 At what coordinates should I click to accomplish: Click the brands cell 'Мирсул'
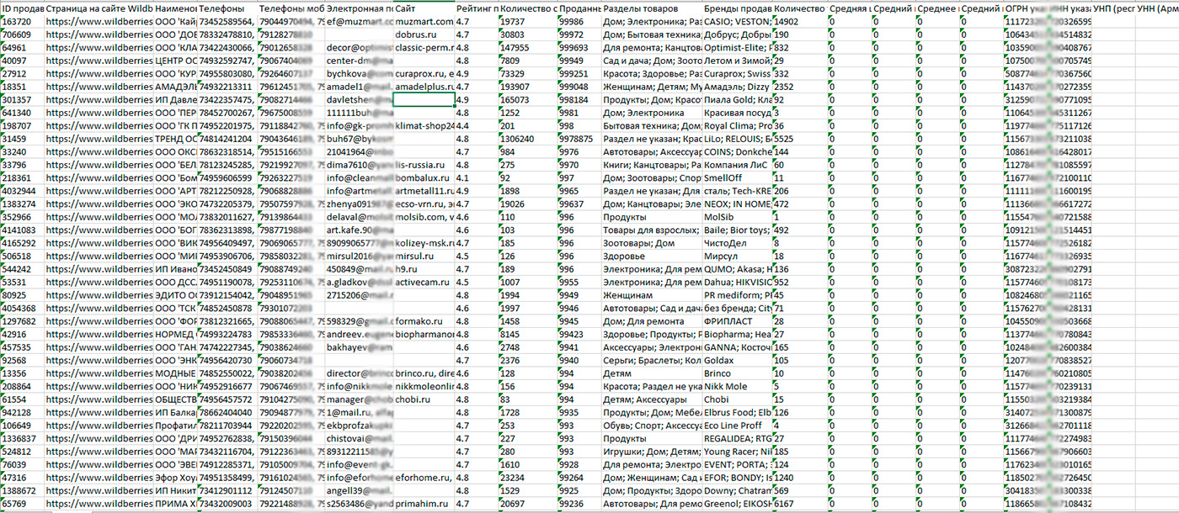pos(737,256)
